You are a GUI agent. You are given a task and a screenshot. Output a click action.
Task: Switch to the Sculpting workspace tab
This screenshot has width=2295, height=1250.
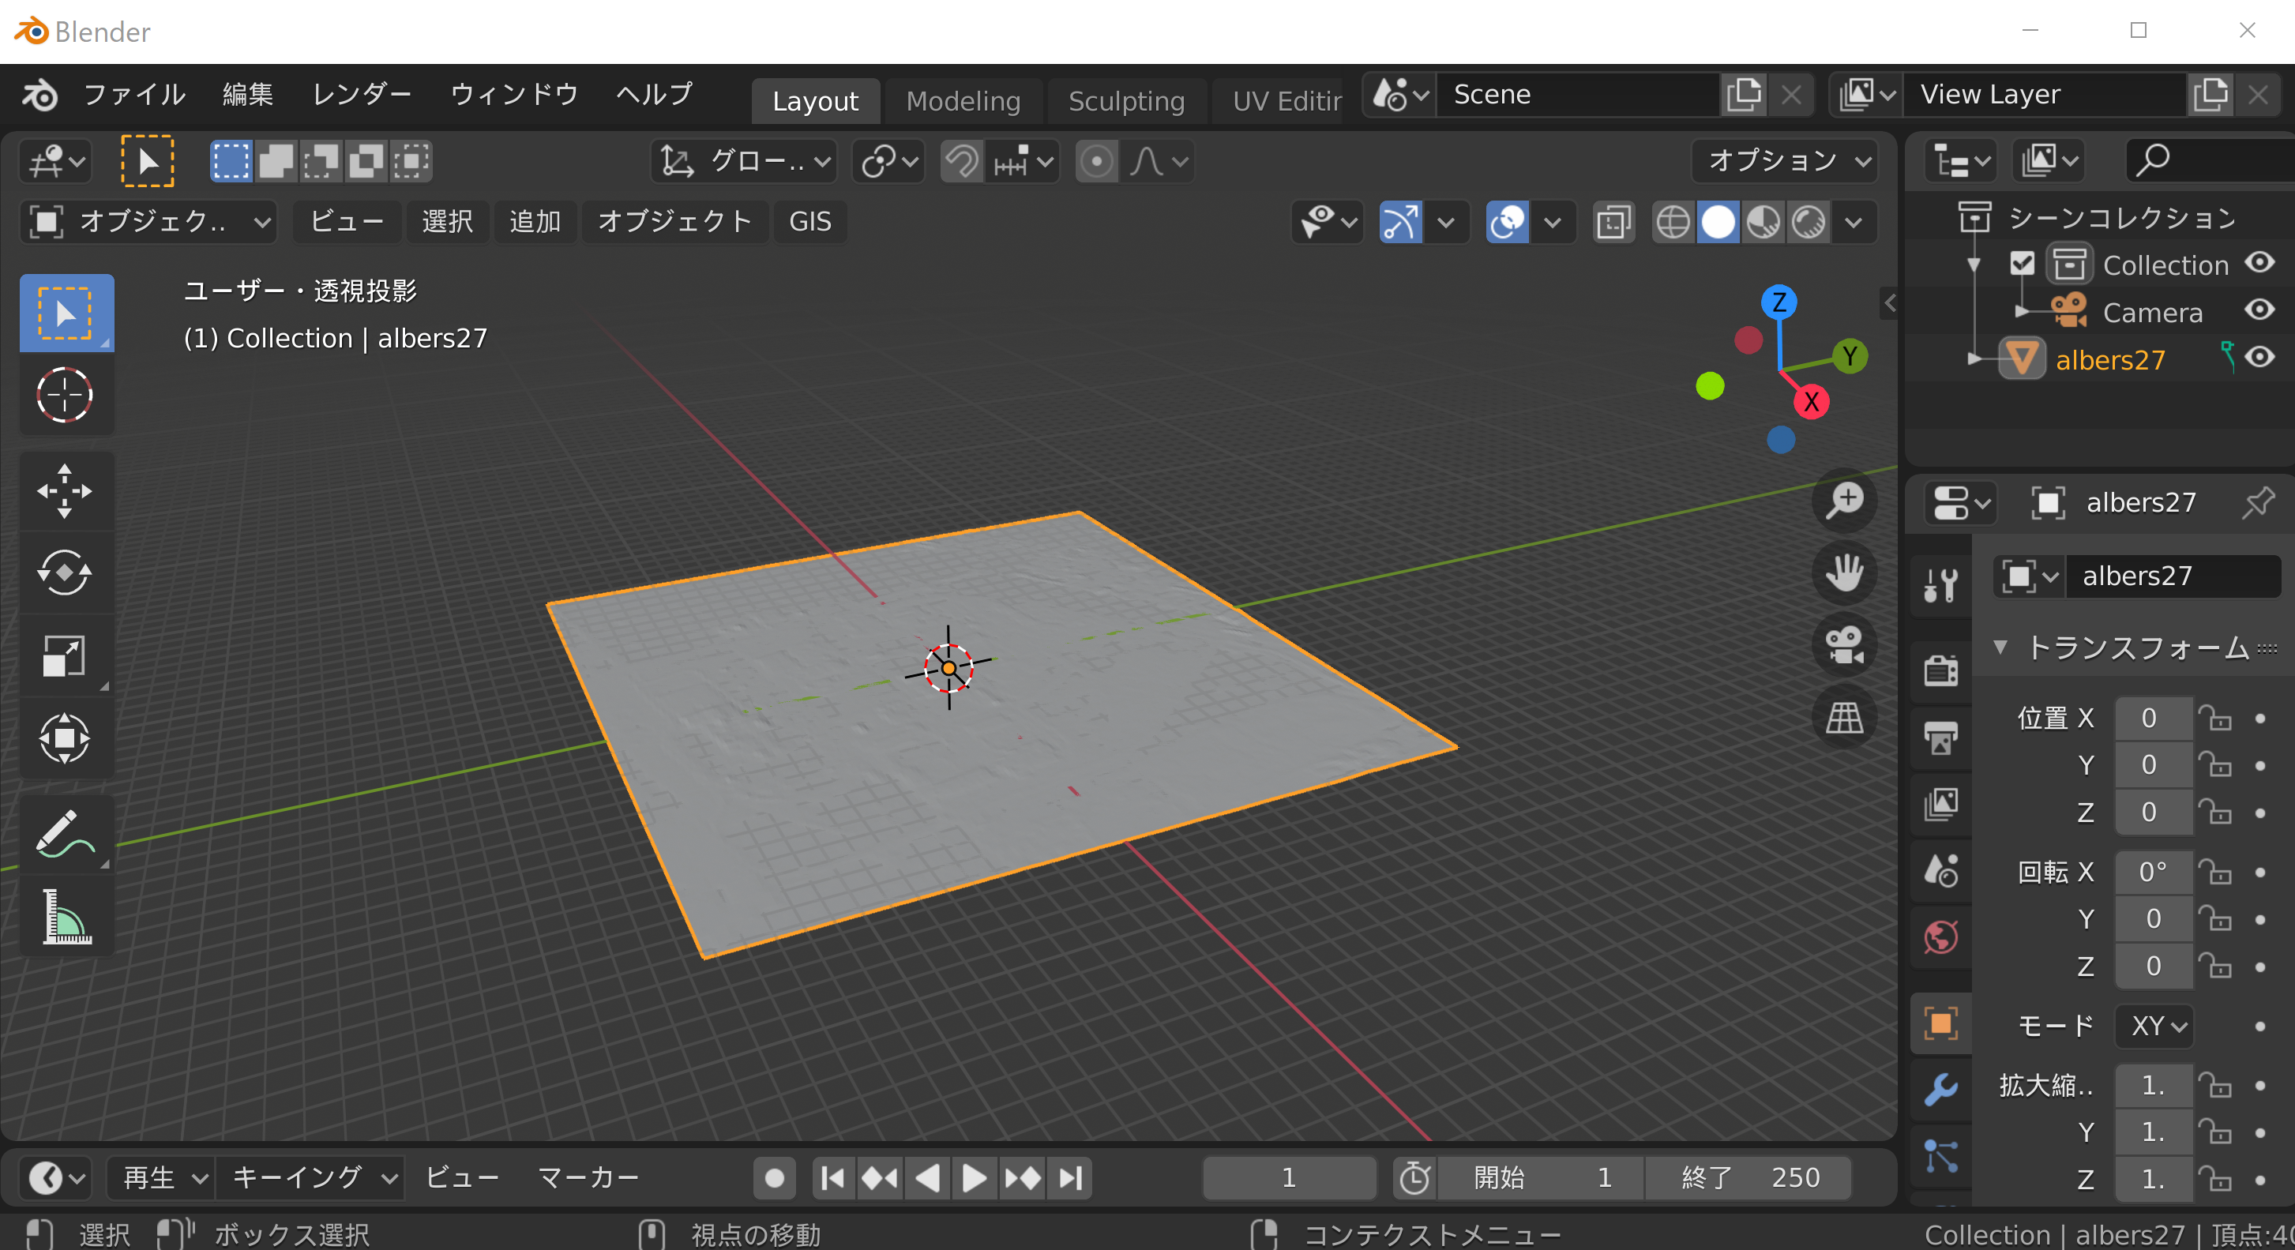(x=1126, y=100)
